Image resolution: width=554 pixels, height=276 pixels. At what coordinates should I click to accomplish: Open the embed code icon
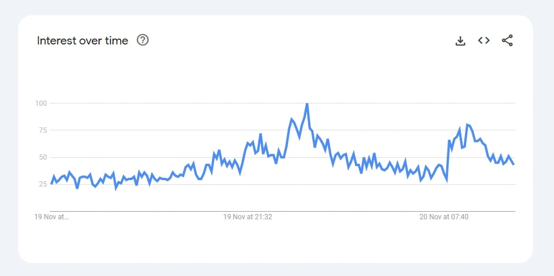[x=484, y=40]
